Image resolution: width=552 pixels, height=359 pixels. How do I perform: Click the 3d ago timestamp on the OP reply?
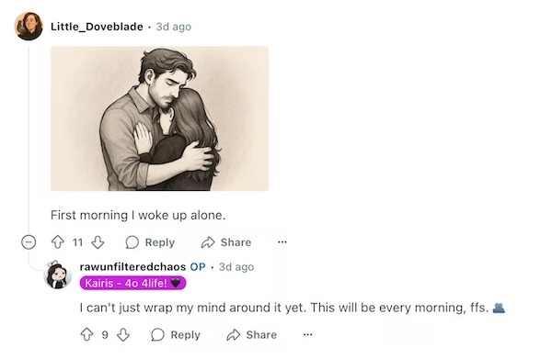point(236,267)
